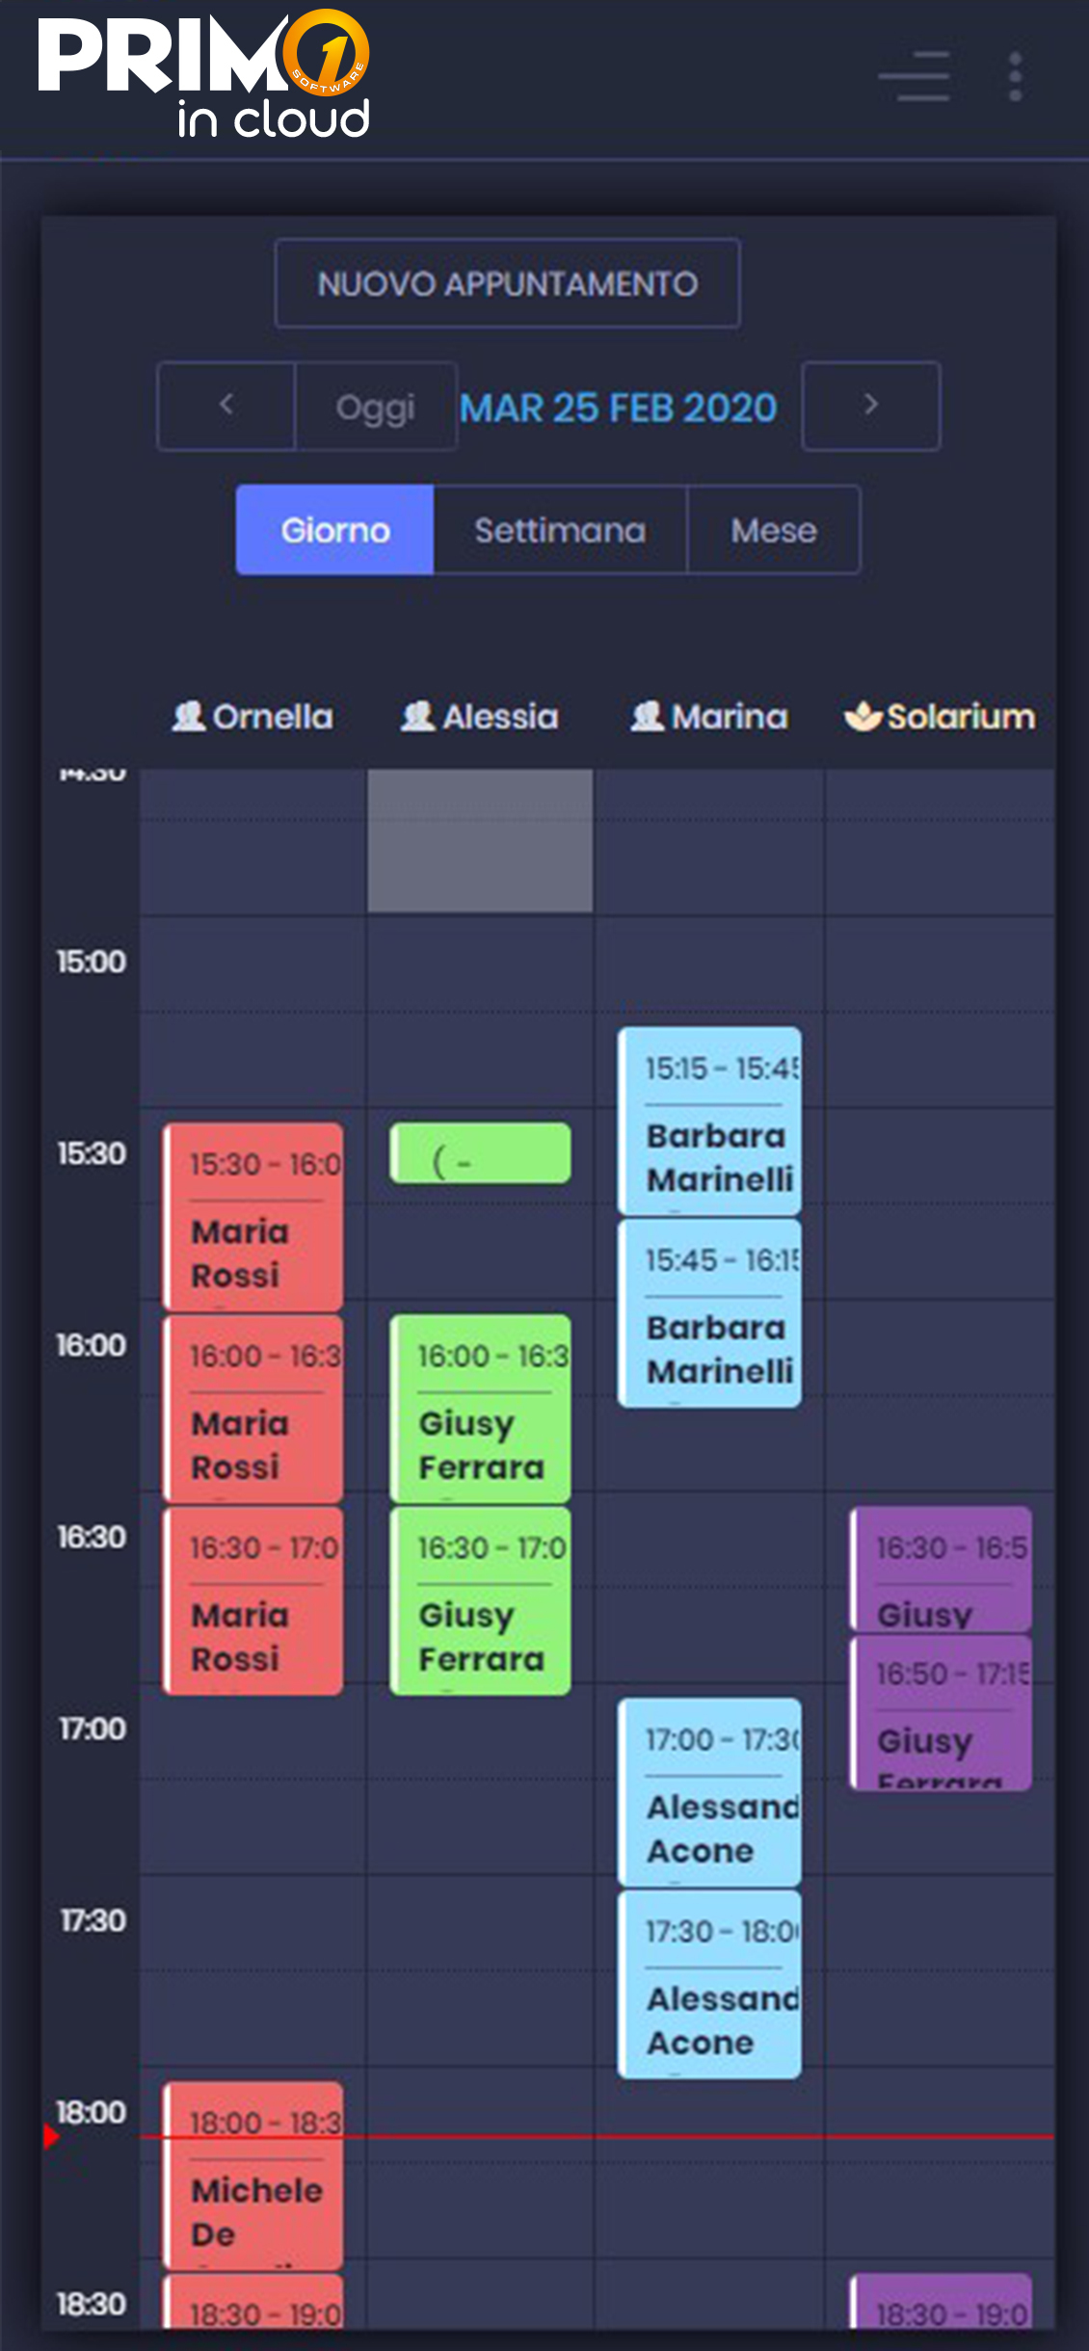Open the hamburger menu icon
1089x2351 pixels.
click(x=914, y=76)
